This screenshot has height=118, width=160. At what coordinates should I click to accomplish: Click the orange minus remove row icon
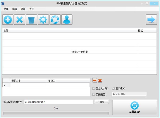click(95, 80)
